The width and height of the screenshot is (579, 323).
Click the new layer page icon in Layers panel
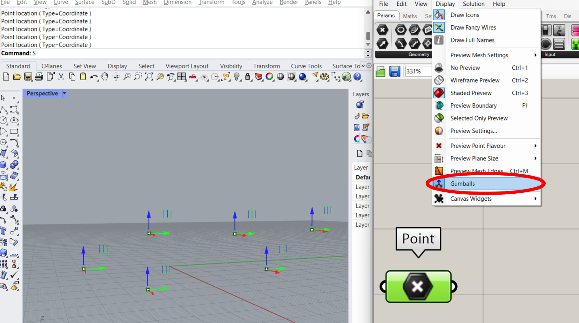(360, 153)
